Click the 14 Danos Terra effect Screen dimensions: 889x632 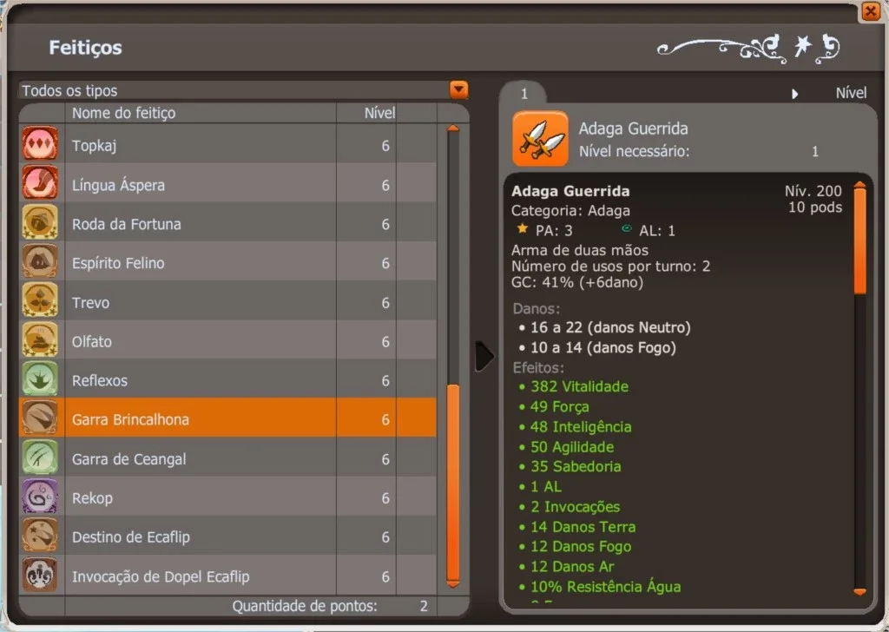[583, 527]
